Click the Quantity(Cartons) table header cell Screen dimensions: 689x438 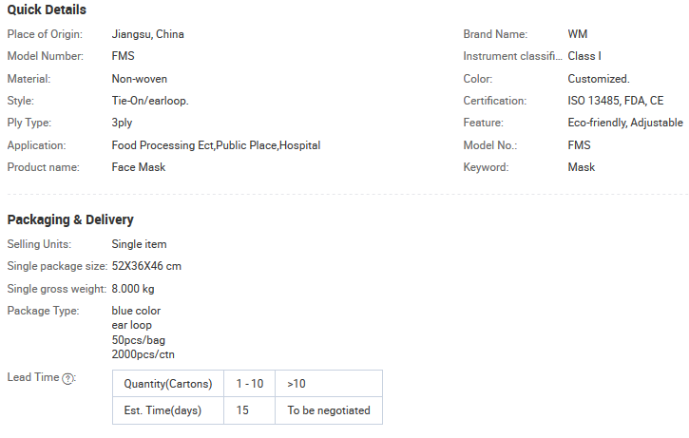[x=168, y=384]
